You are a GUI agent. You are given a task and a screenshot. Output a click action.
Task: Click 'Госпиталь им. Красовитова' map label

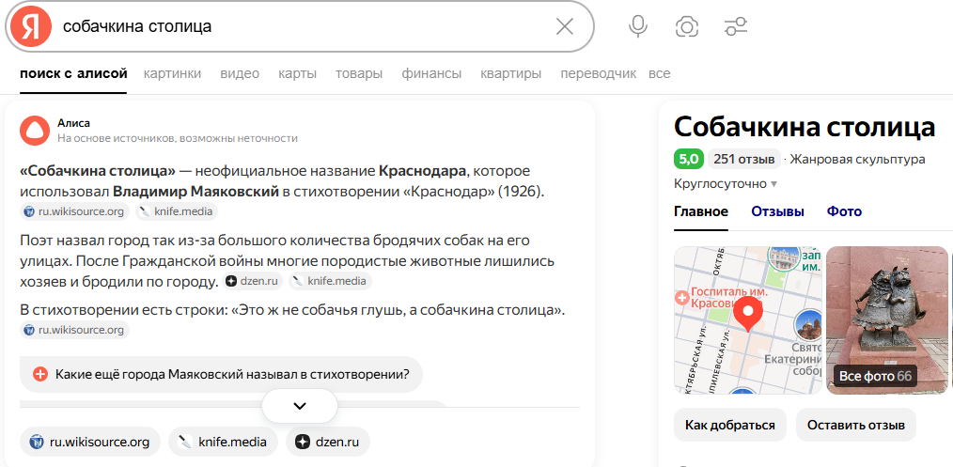(722, 298)
